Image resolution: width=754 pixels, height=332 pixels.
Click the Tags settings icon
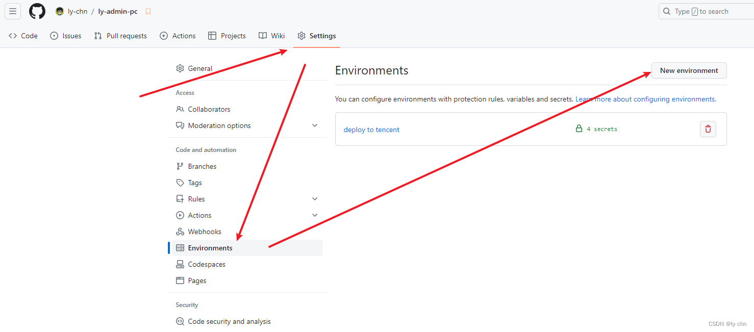pyautogui.click(x=180, y=182)
